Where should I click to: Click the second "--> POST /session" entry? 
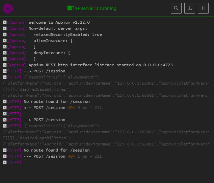(45, 120)
